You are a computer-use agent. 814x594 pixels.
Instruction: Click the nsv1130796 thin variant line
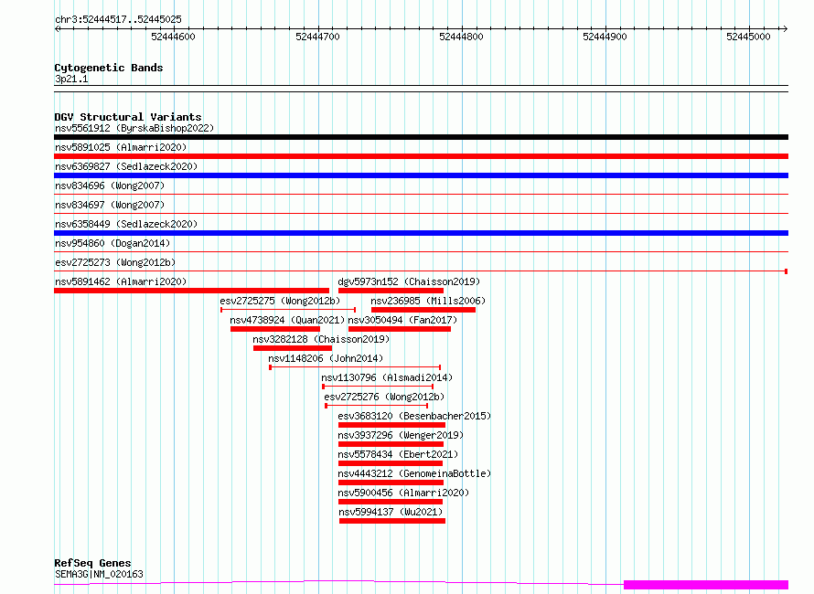tap(378, 387)
